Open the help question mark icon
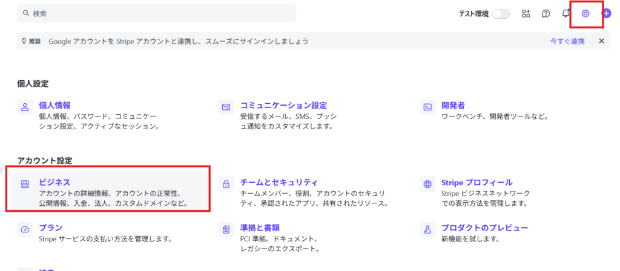This screenshot has width=620, height=271. click(x=546, y=14)
